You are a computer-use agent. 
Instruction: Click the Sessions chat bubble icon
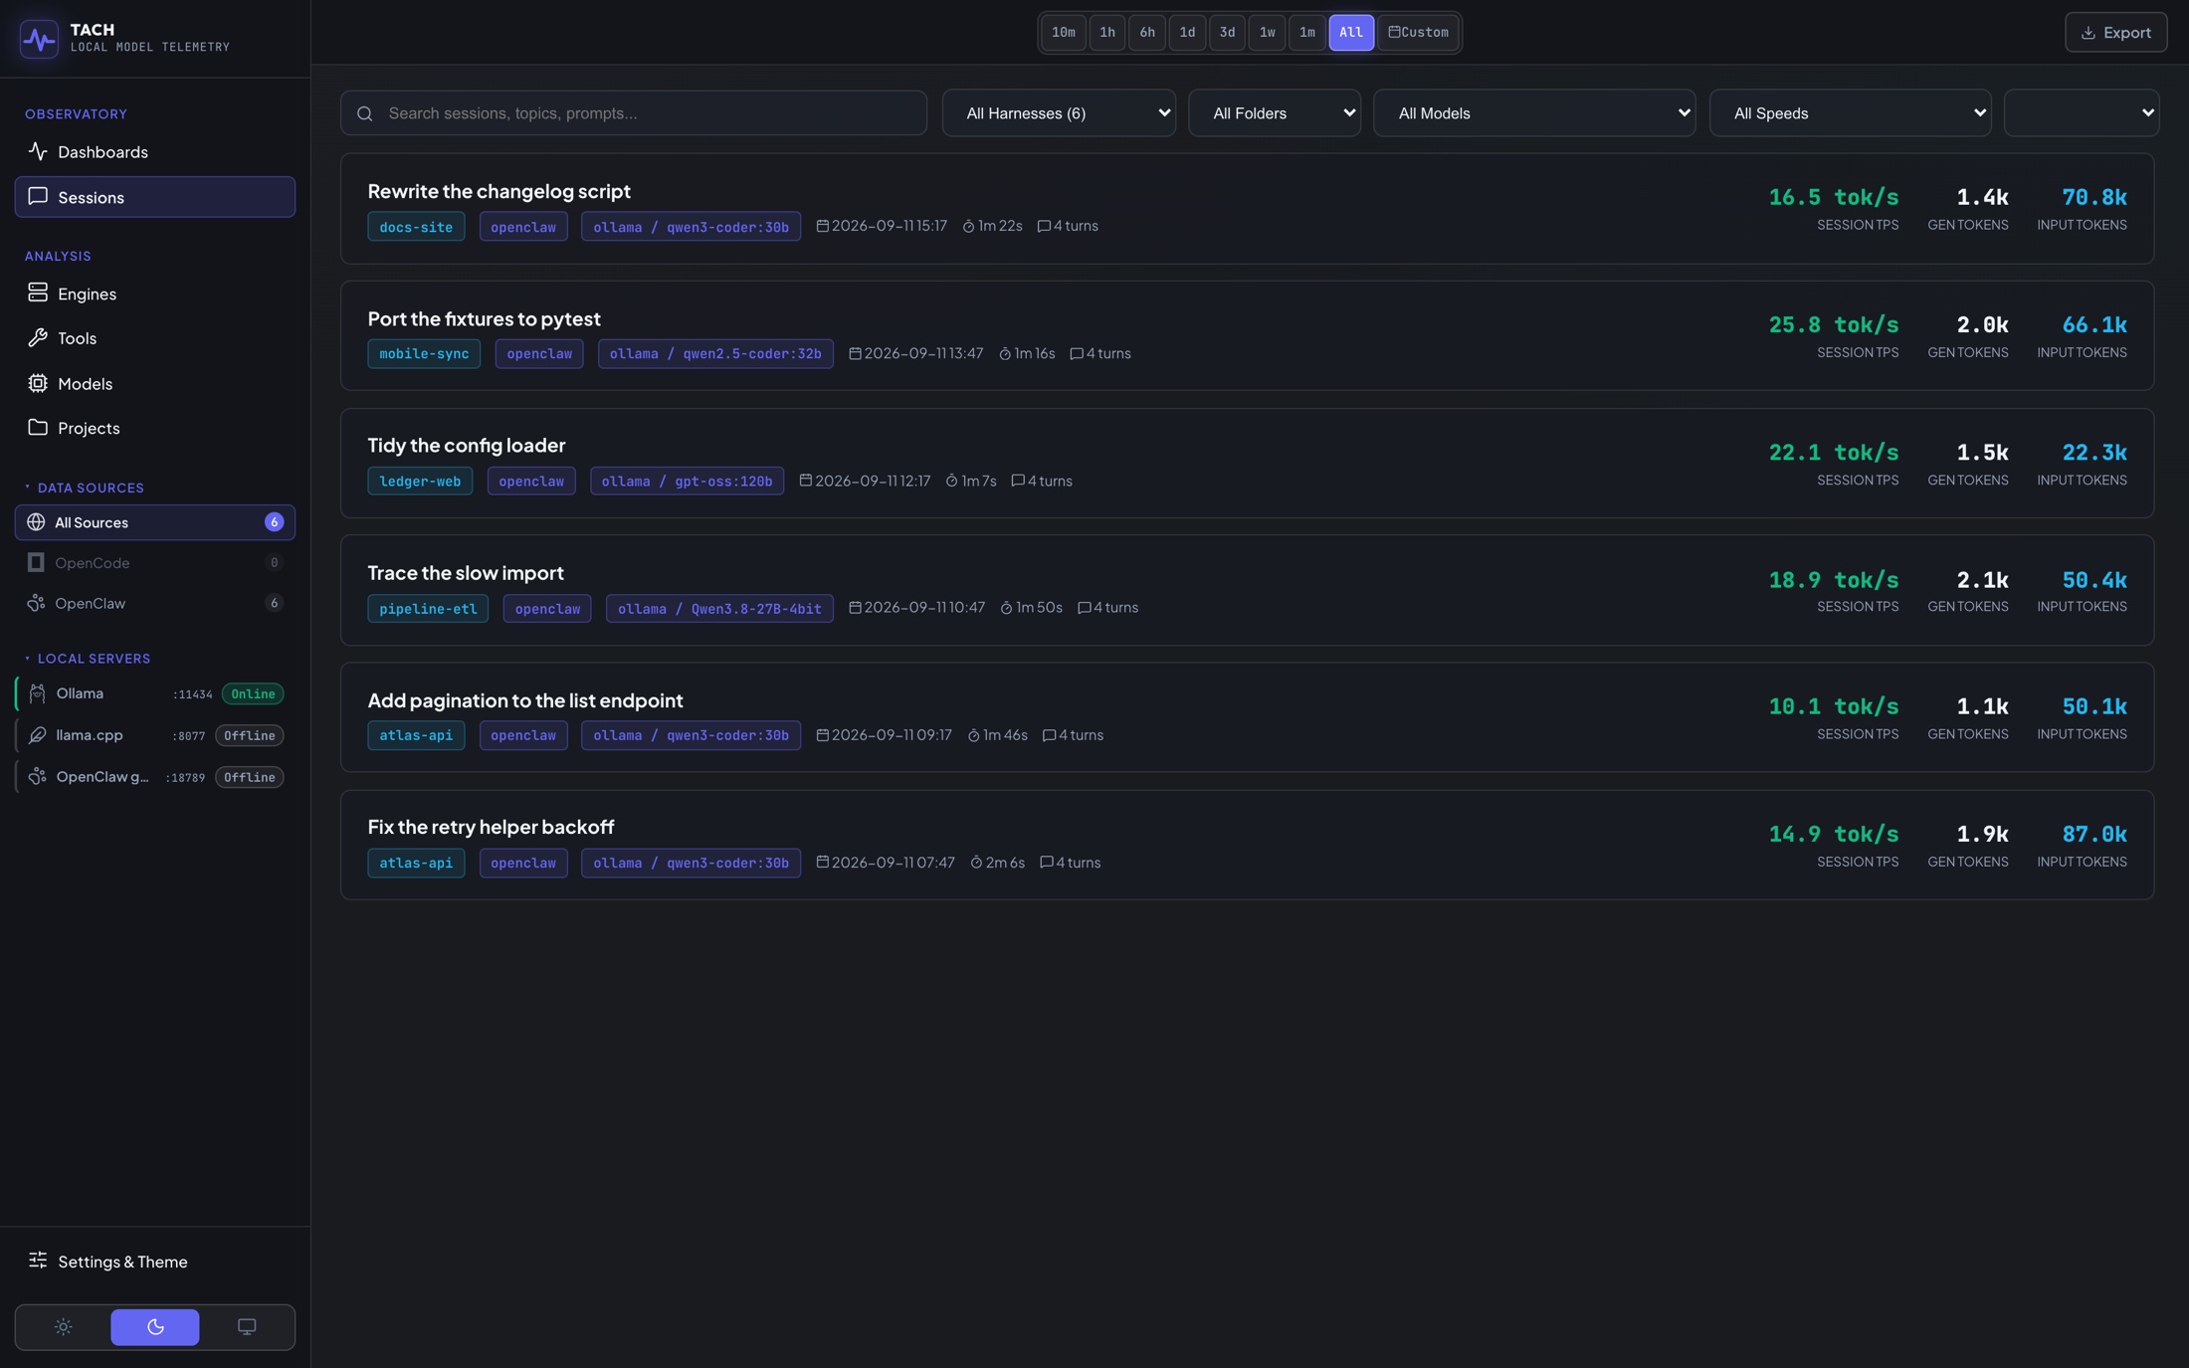point(38,196)
